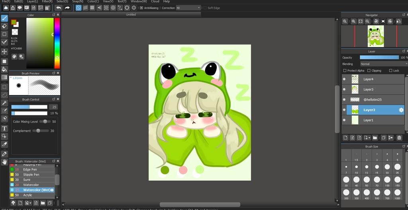Enable the Clipping checkbox

pos(369,70)
